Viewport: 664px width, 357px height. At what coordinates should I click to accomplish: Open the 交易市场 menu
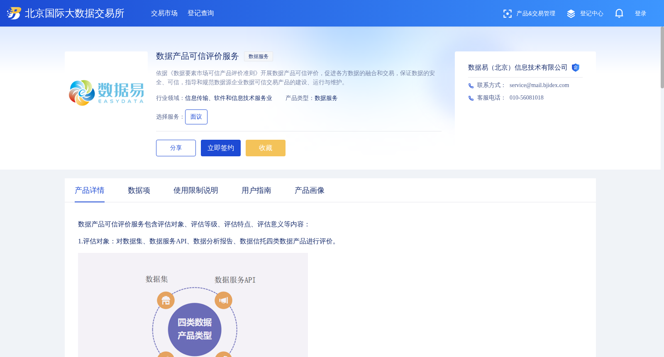click(164, 13)
